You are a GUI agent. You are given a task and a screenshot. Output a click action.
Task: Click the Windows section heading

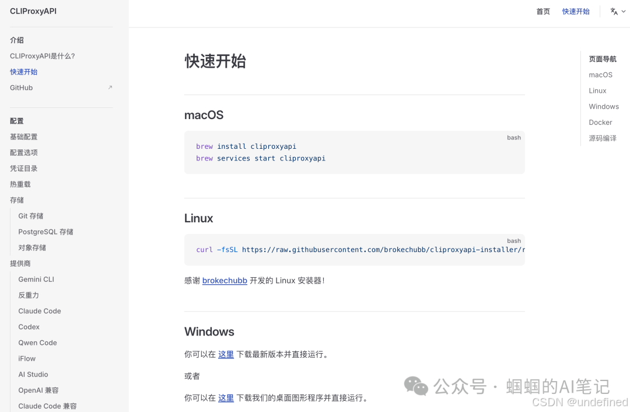pos(209,331)
